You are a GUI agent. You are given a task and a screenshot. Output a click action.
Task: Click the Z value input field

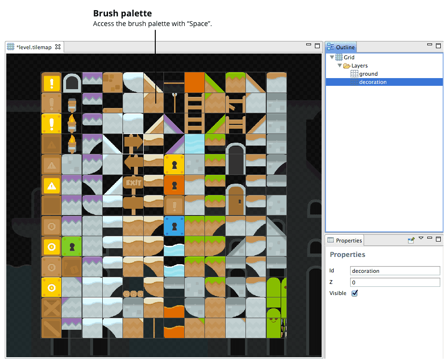coord(394,282)
